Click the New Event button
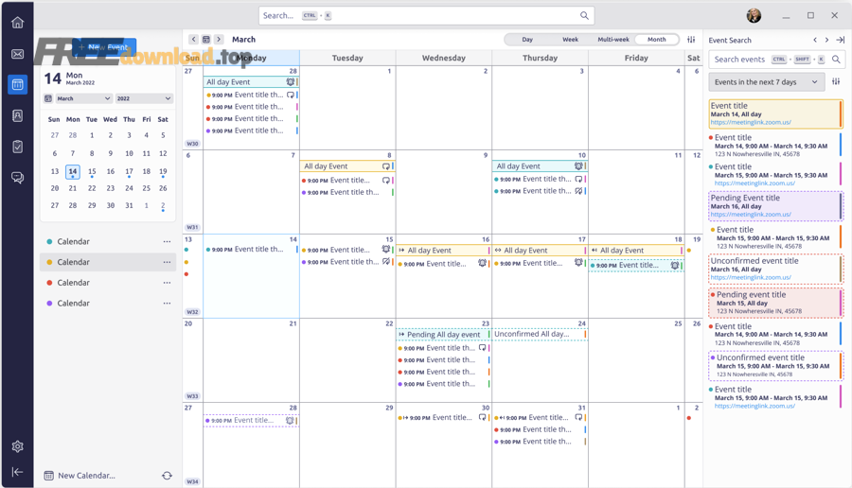 click(x=104, y=47)
